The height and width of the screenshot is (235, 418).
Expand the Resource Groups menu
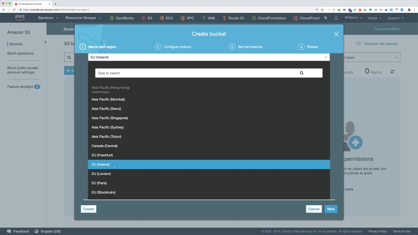pyautogui.click(x=83, y=18)
